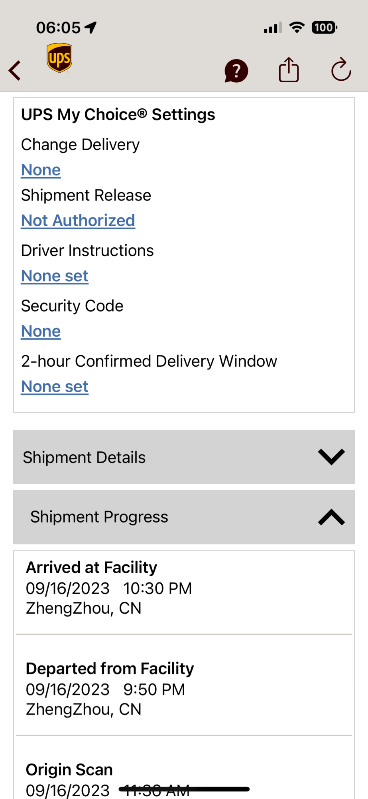The width and height of the screenshot is (368, 799).
Task: Tap the location arrow beside the clock
Action: pos(91,28)
